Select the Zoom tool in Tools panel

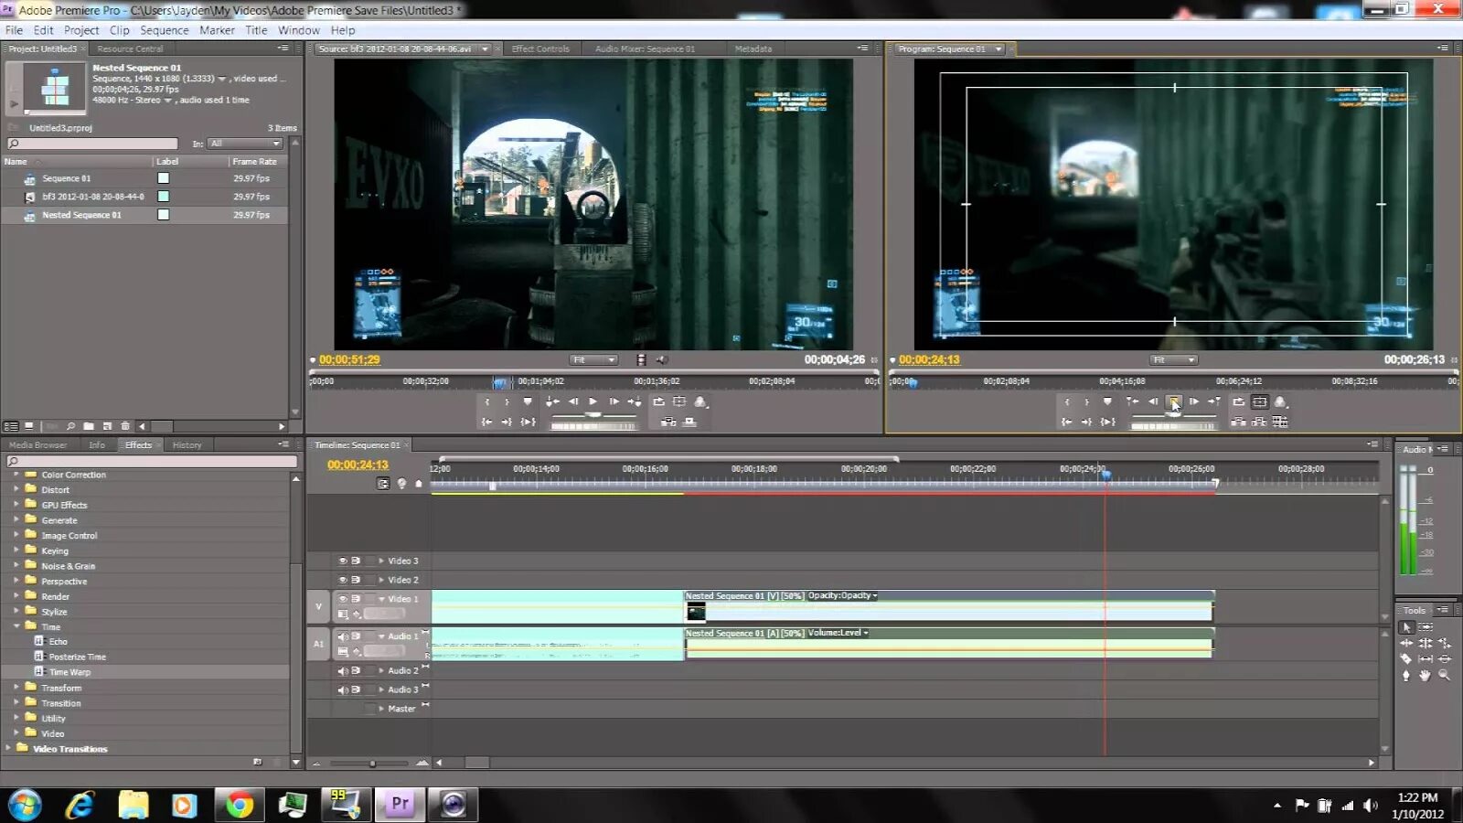coord(1445,675)
